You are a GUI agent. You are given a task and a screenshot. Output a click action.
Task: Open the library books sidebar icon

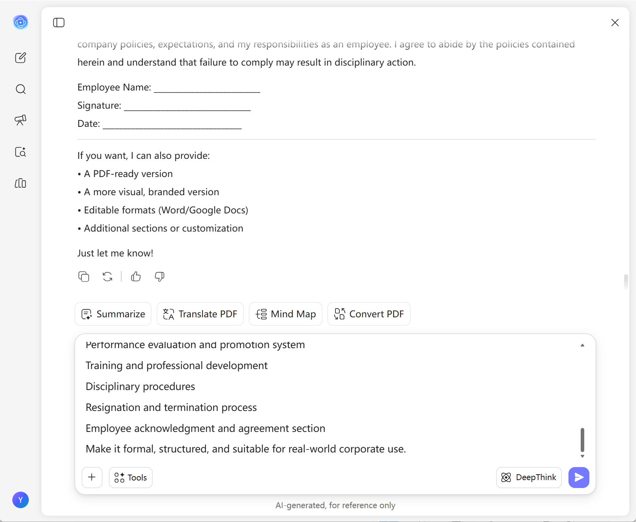click(x=21, y=183)
